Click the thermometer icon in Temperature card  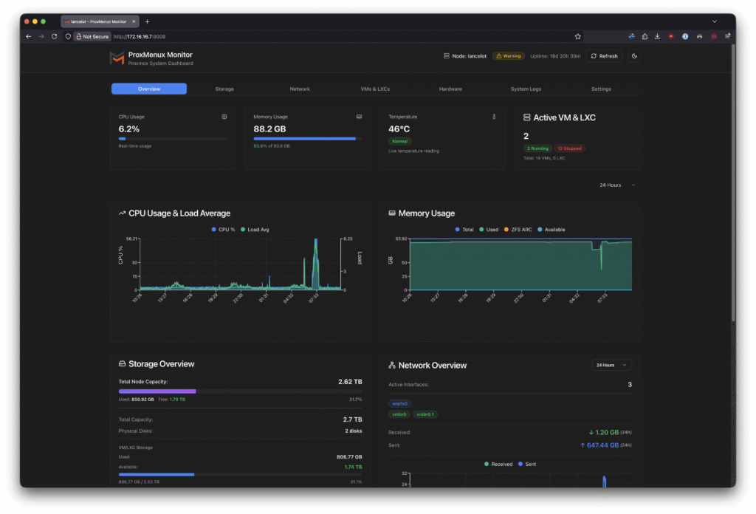pyautogui.click(x=494, y=117)
